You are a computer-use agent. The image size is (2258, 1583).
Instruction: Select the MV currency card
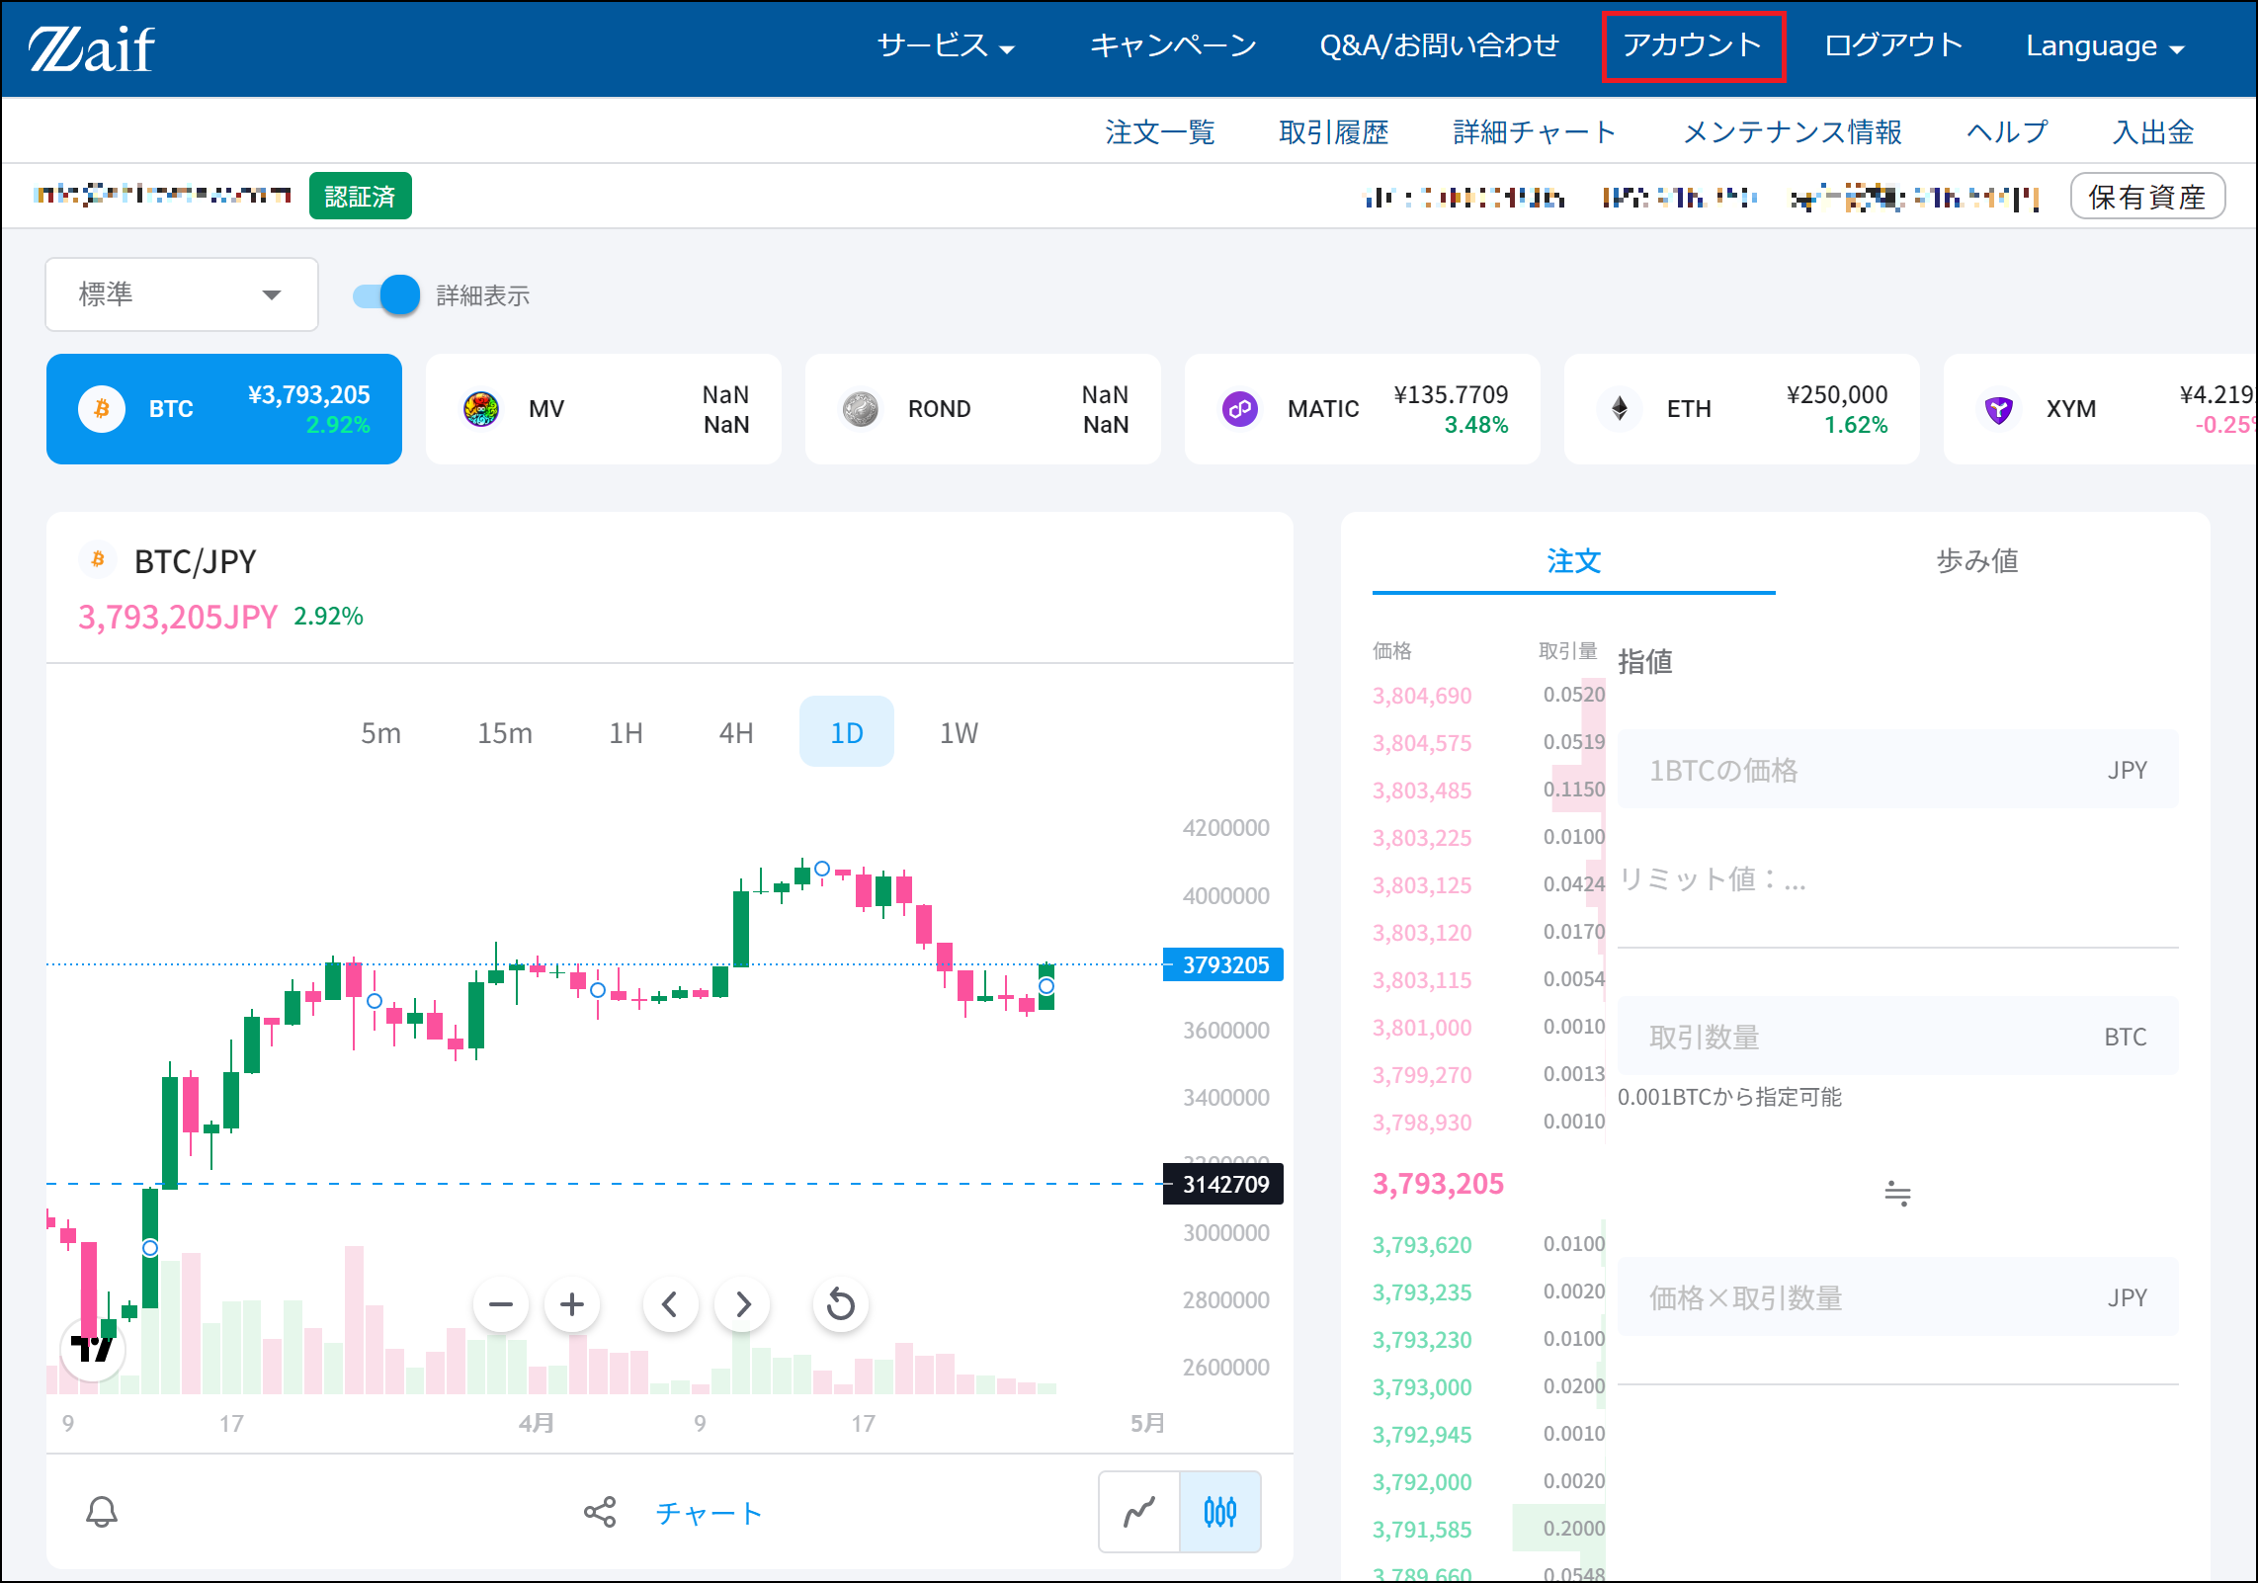click(x=604, y=409)
